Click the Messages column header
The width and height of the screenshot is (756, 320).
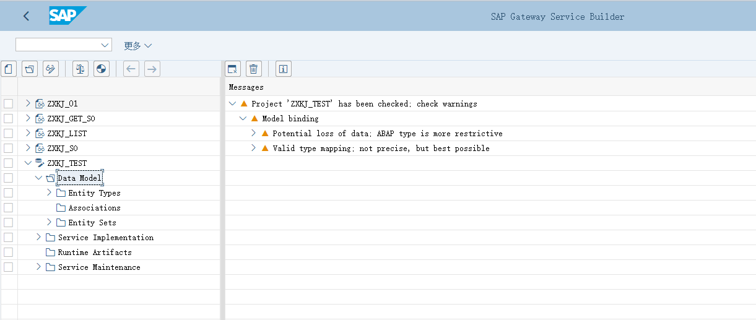(x=246, y=87)
